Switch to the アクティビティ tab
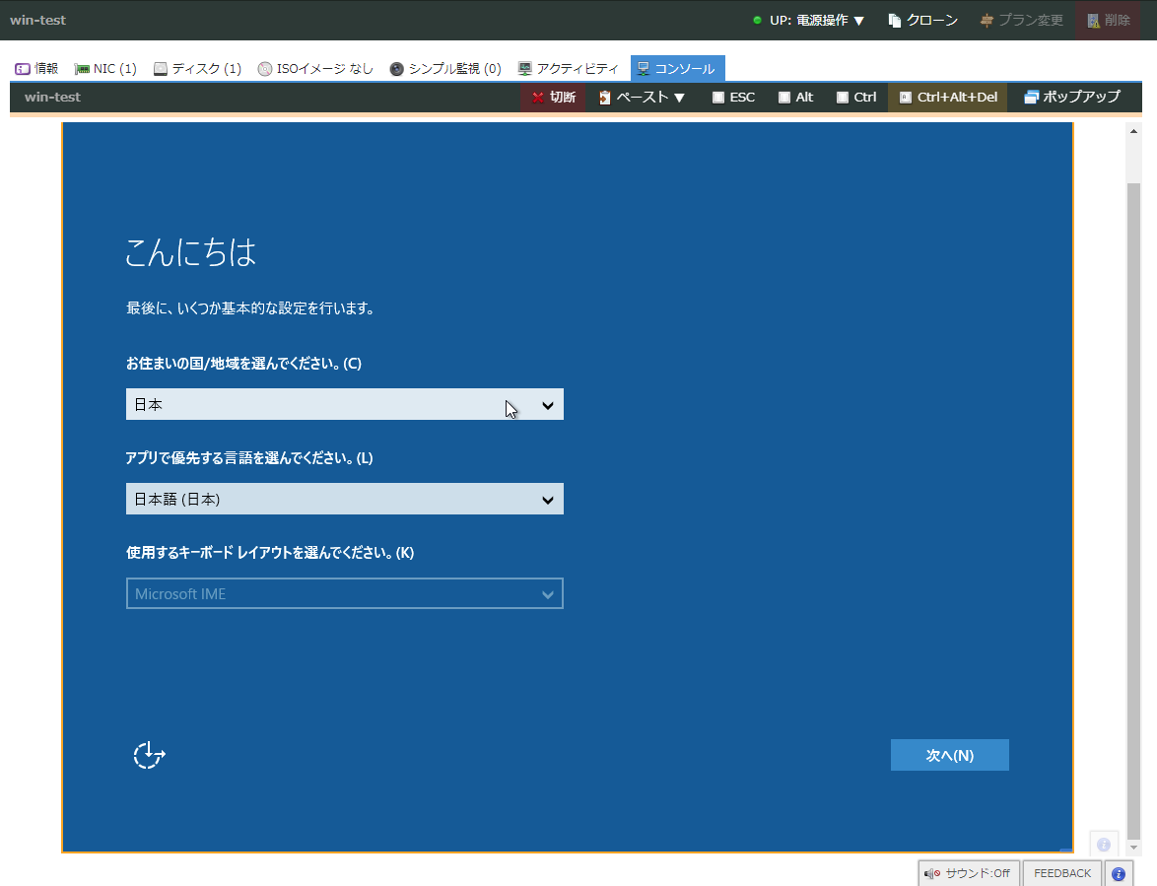 (569, 69)
